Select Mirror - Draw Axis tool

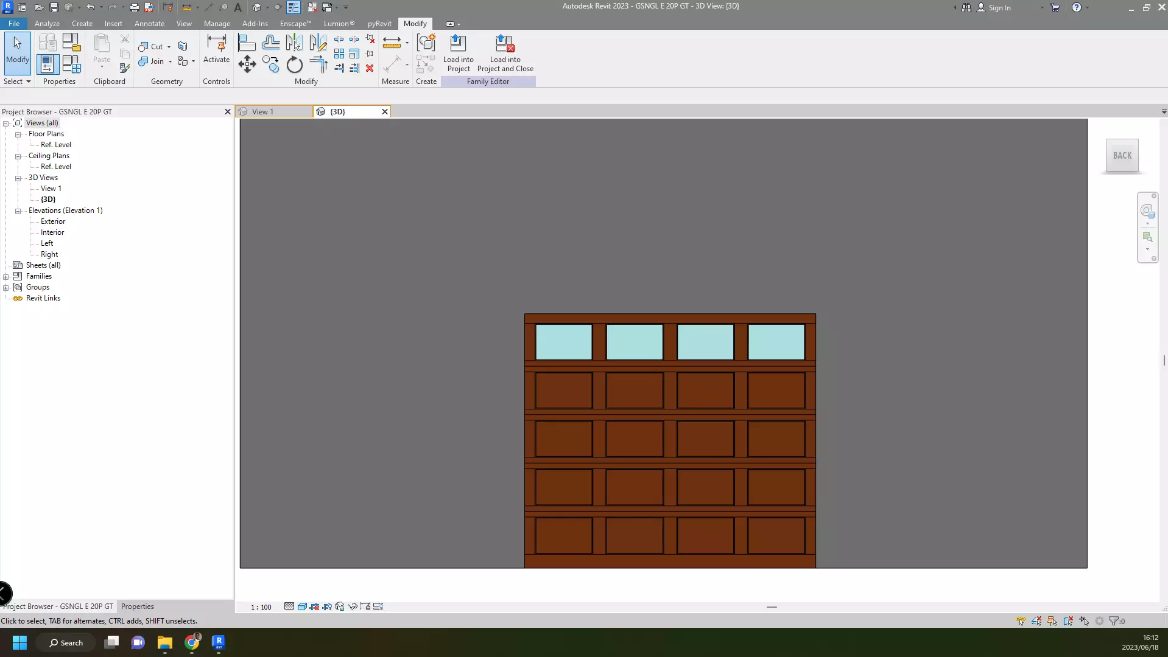tap(318, 43)
